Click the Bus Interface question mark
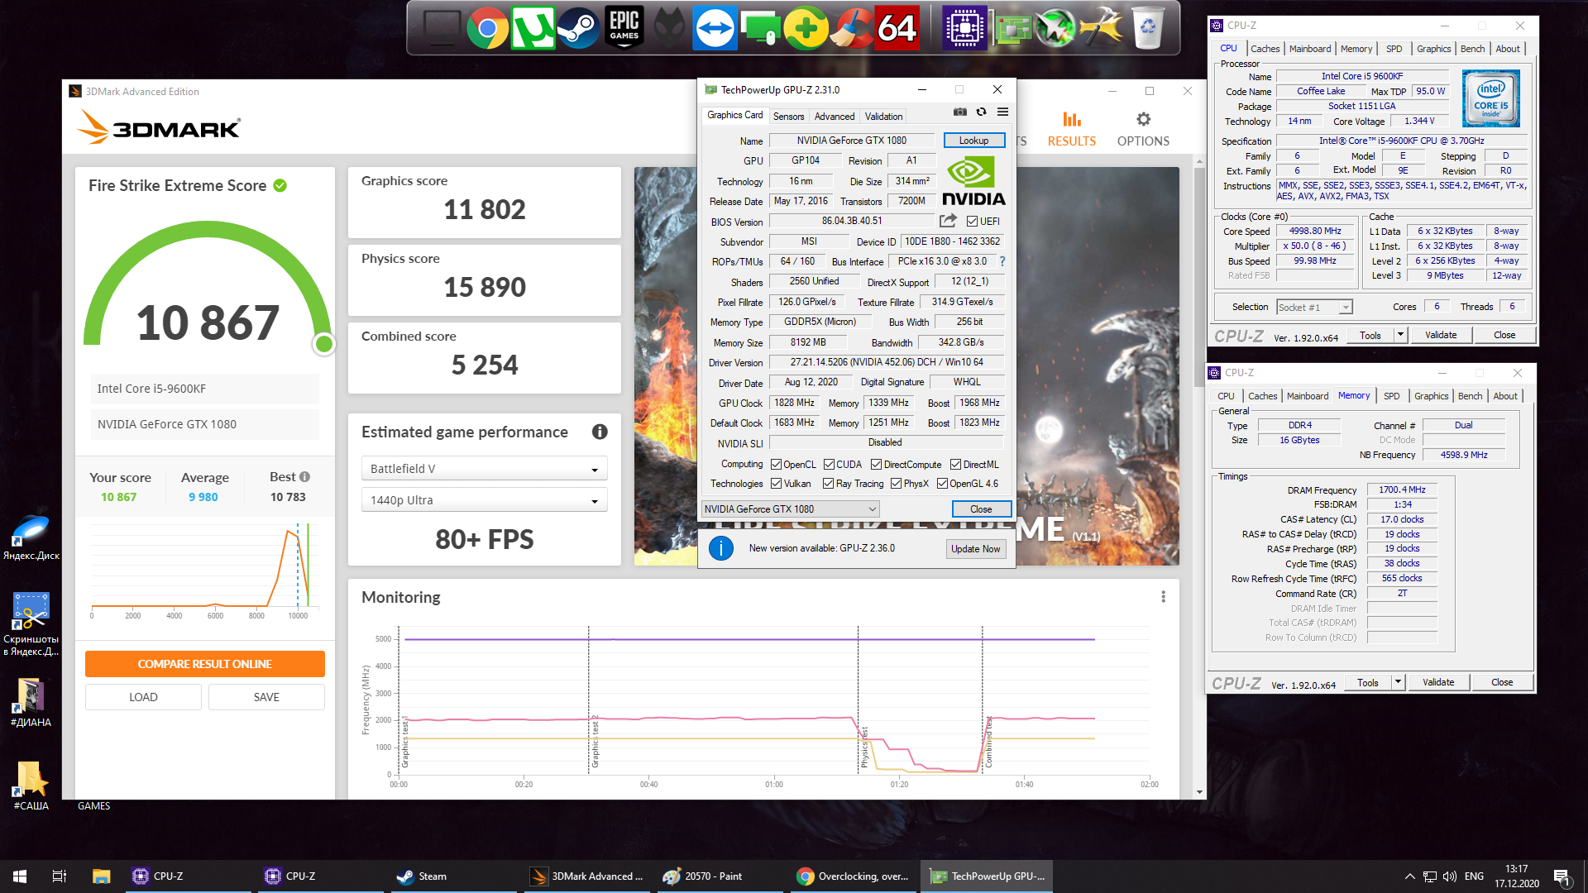 click(1002, 261)
